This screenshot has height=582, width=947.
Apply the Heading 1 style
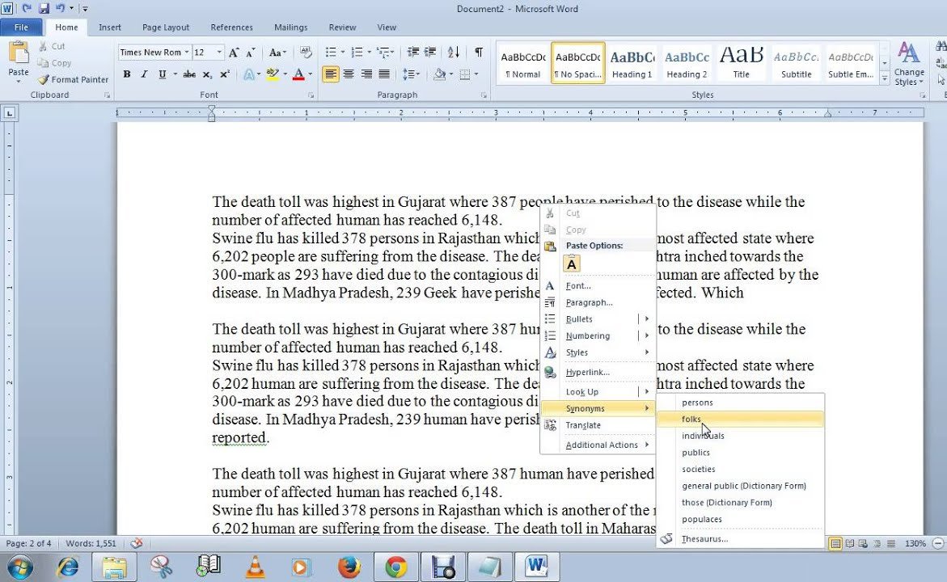[632, 63]
